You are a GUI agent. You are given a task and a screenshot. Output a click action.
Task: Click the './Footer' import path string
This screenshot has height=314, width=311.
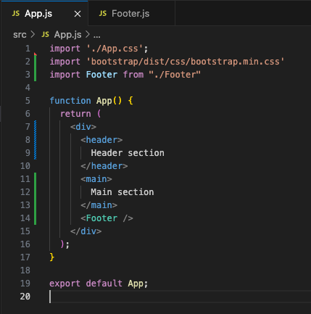(175, 75)
